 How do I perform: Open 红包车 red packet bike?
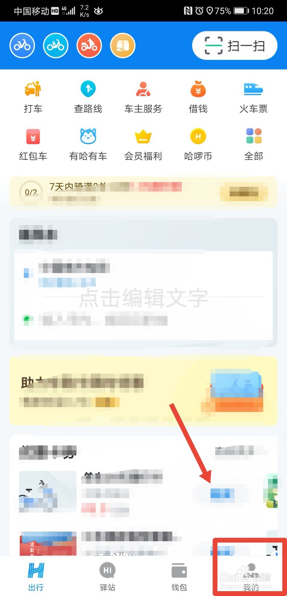pyautogui.click(x=33, y=144)
